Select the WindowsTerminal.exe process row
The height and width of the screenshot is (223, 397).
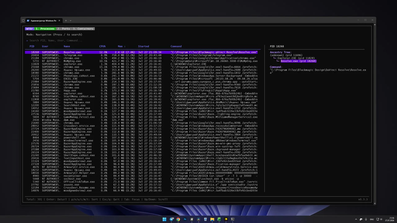141,141
